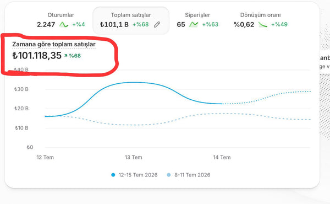330x204 pixels.
Task: Click the ₺101.118,35 total value
Action: pos(37,56)
